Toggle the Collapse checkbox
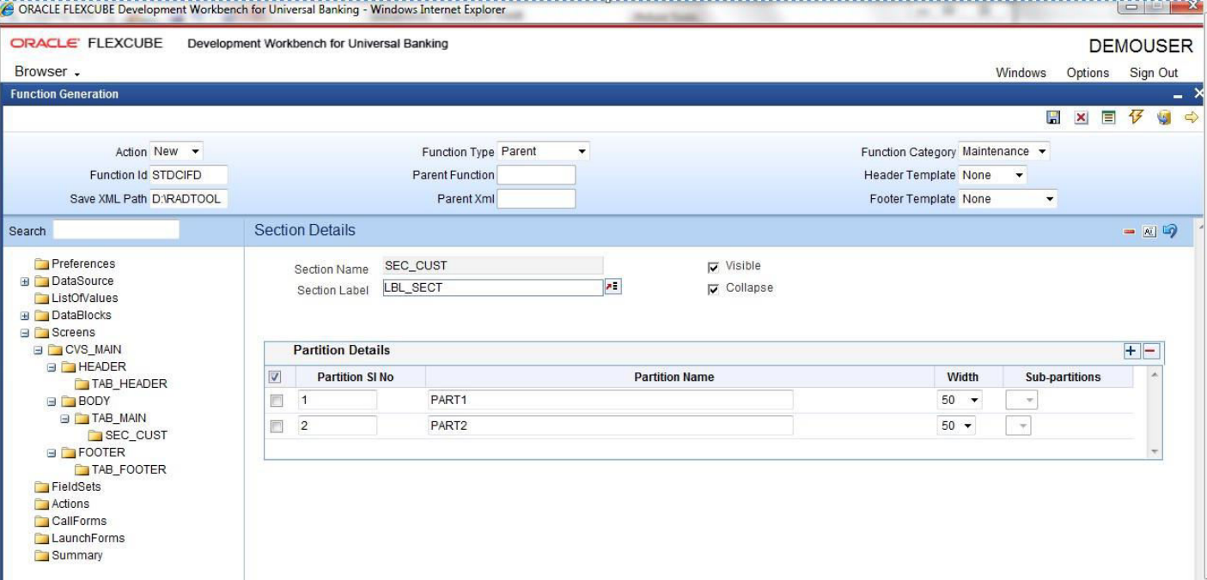 tap(713, 289)
